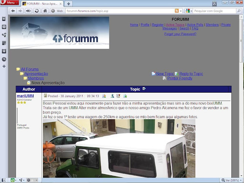Open the Google search engine selector dropdown
This screenshot has width=244, height=183.
(x=189, y=11)
